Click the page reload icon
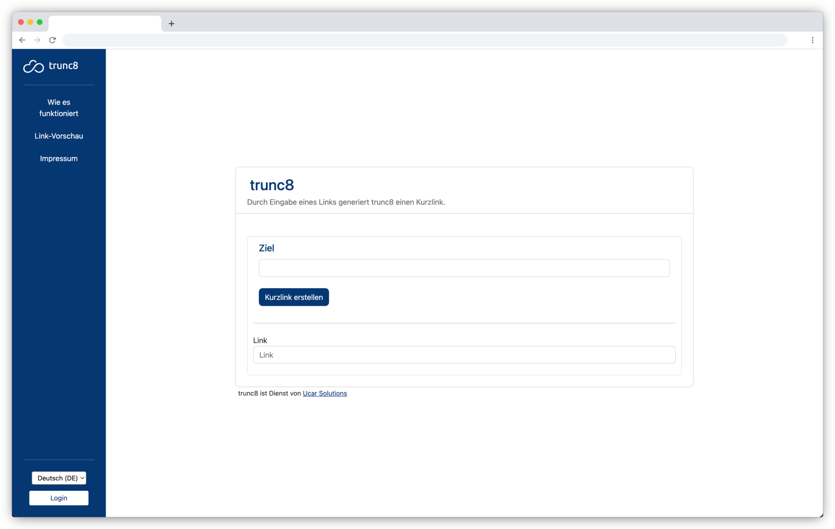 point(53,40)
